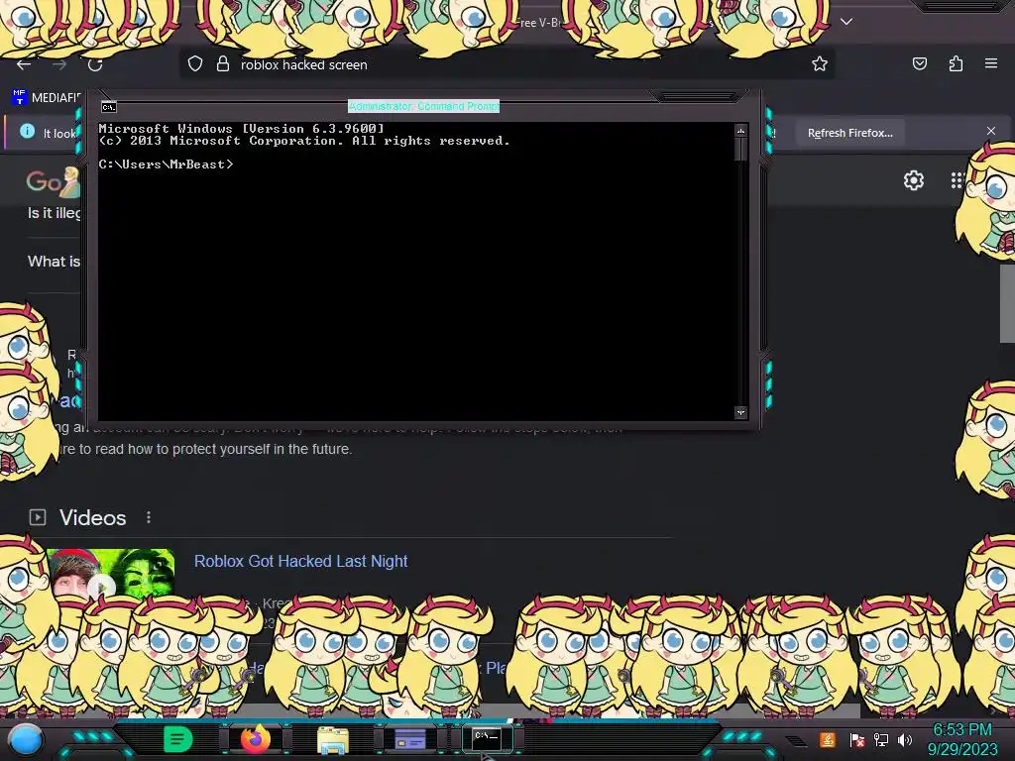This screenshot has width=1015, height=761.
Task: Go back using Firefox back arrow
Action: click(x=24, y=64)
